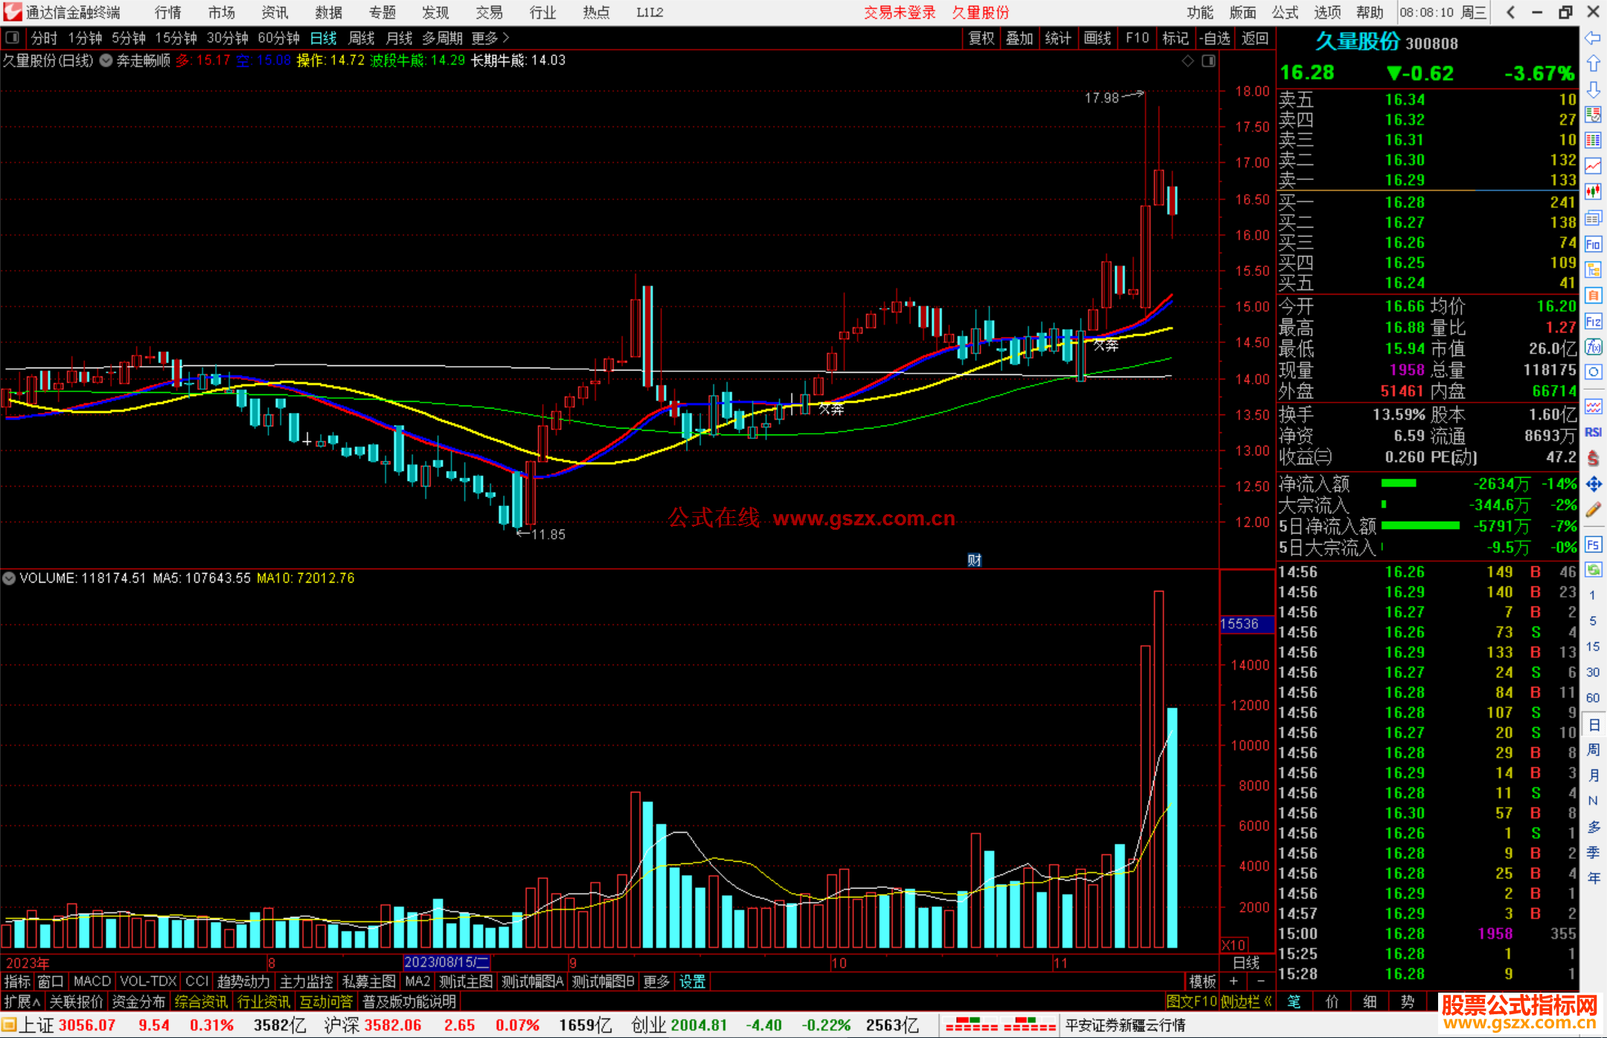This screenshot has width=1607, height=1038.
Task: Collapse the 侧边栏 side panel arrow
Action: pyautogui.click(x=1268, y=1002)
